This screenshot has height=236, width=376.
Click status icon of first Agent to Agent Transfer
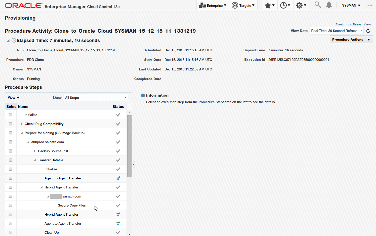(x=118, y=178)
